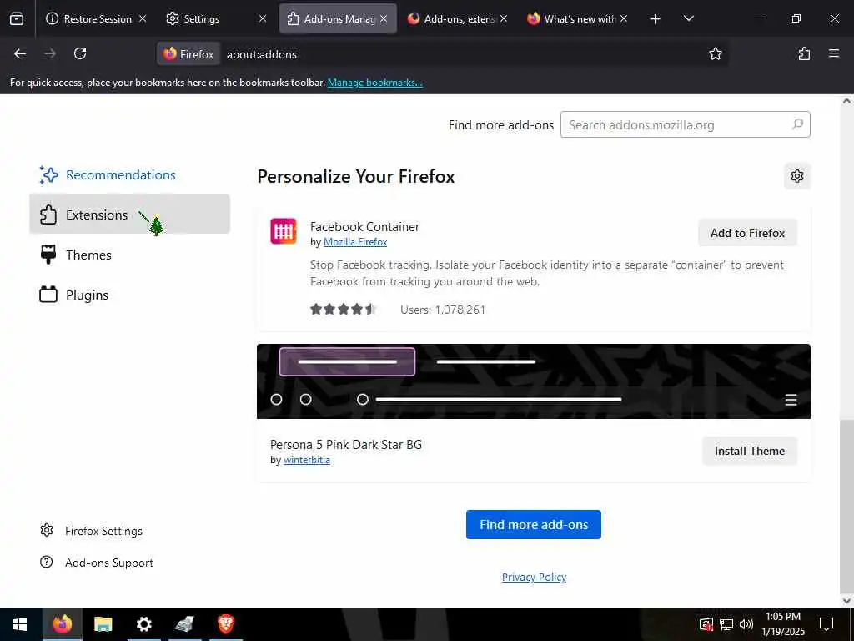Open the Plugins category
Viewport: 854px width, 641px height.
[x=129, y=295]
